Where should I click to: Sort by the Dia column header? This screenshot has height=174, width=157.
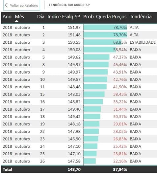(41, 17)
